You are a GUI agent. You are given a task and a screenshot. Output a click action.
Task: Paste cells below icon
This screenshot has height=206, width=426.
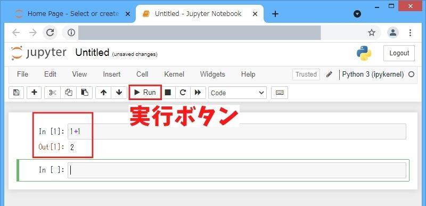click(x=85, y=93)
